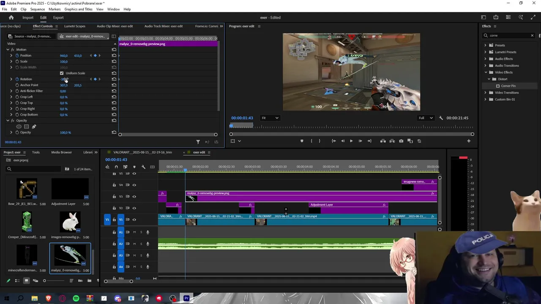
Task: Clear the Effects search field
Action: 532,35
